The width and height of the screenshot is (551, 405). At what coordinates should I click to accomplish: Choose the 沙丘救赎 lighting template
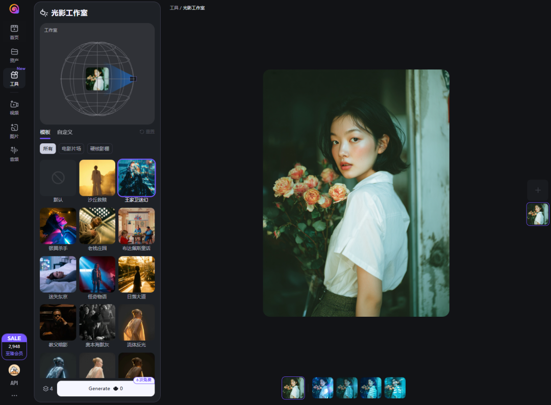(97, 178)
